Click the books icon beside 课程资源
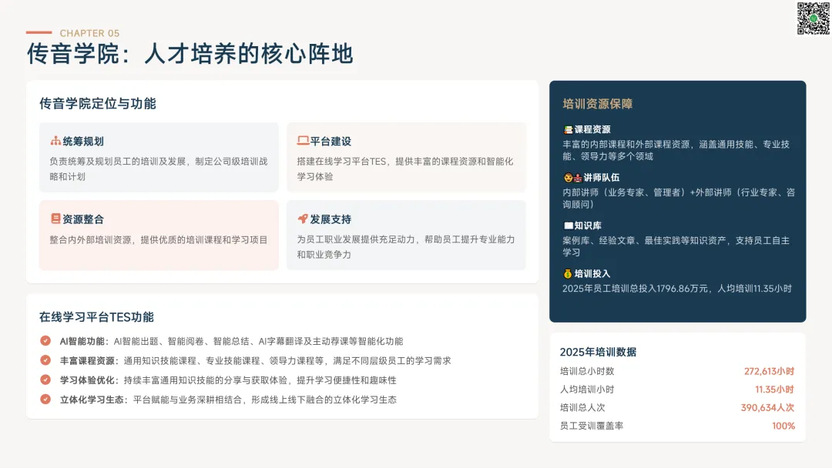 pyautogui.click(x=568, y=129)
